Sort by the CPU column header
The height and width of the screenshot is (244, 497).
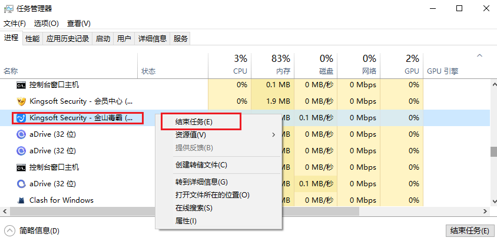[230, 65]
